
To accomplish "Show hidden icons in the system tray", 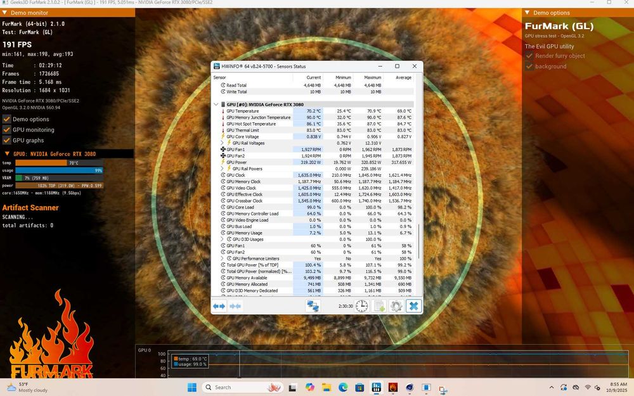I will tap(552, 388).
